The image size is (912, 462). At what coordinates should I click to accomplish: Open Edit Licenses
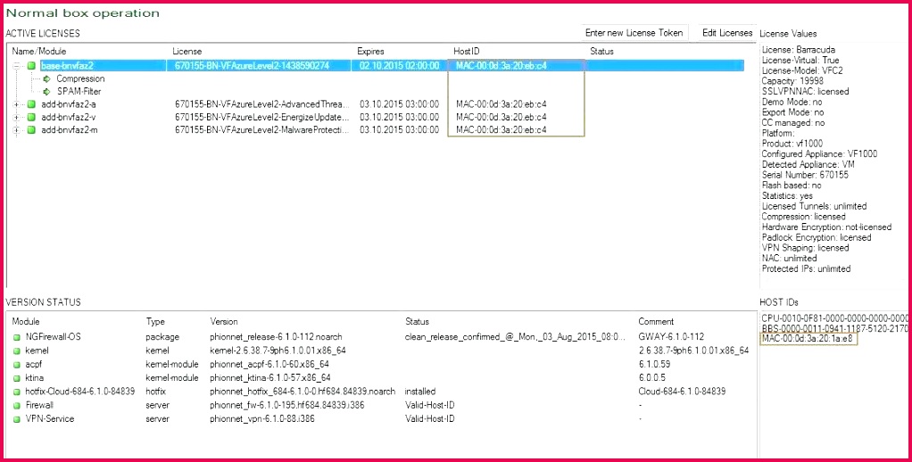point(727,33)
